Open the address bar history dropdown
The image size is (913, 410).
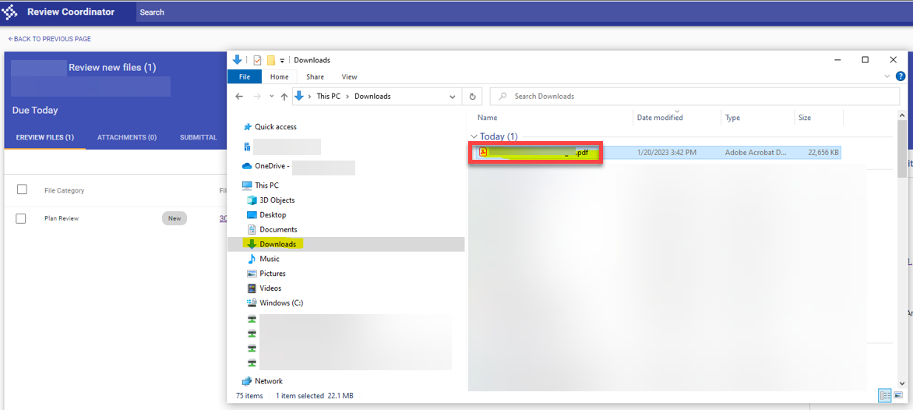tap(453, 97)
